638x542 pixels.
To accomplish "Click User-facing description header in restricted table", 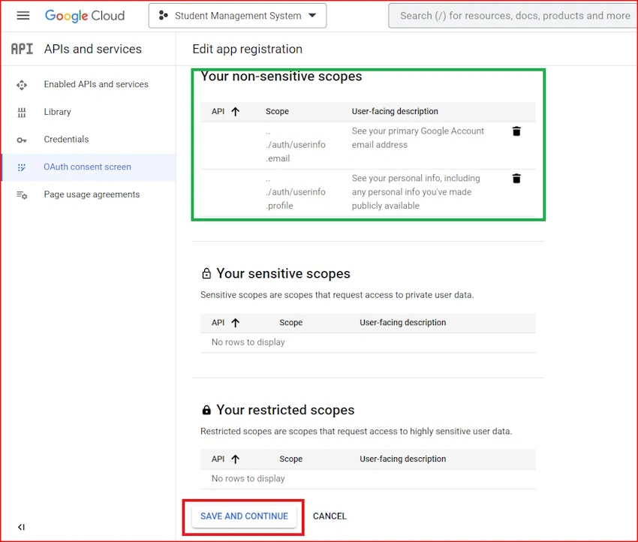I will point(402,459).
